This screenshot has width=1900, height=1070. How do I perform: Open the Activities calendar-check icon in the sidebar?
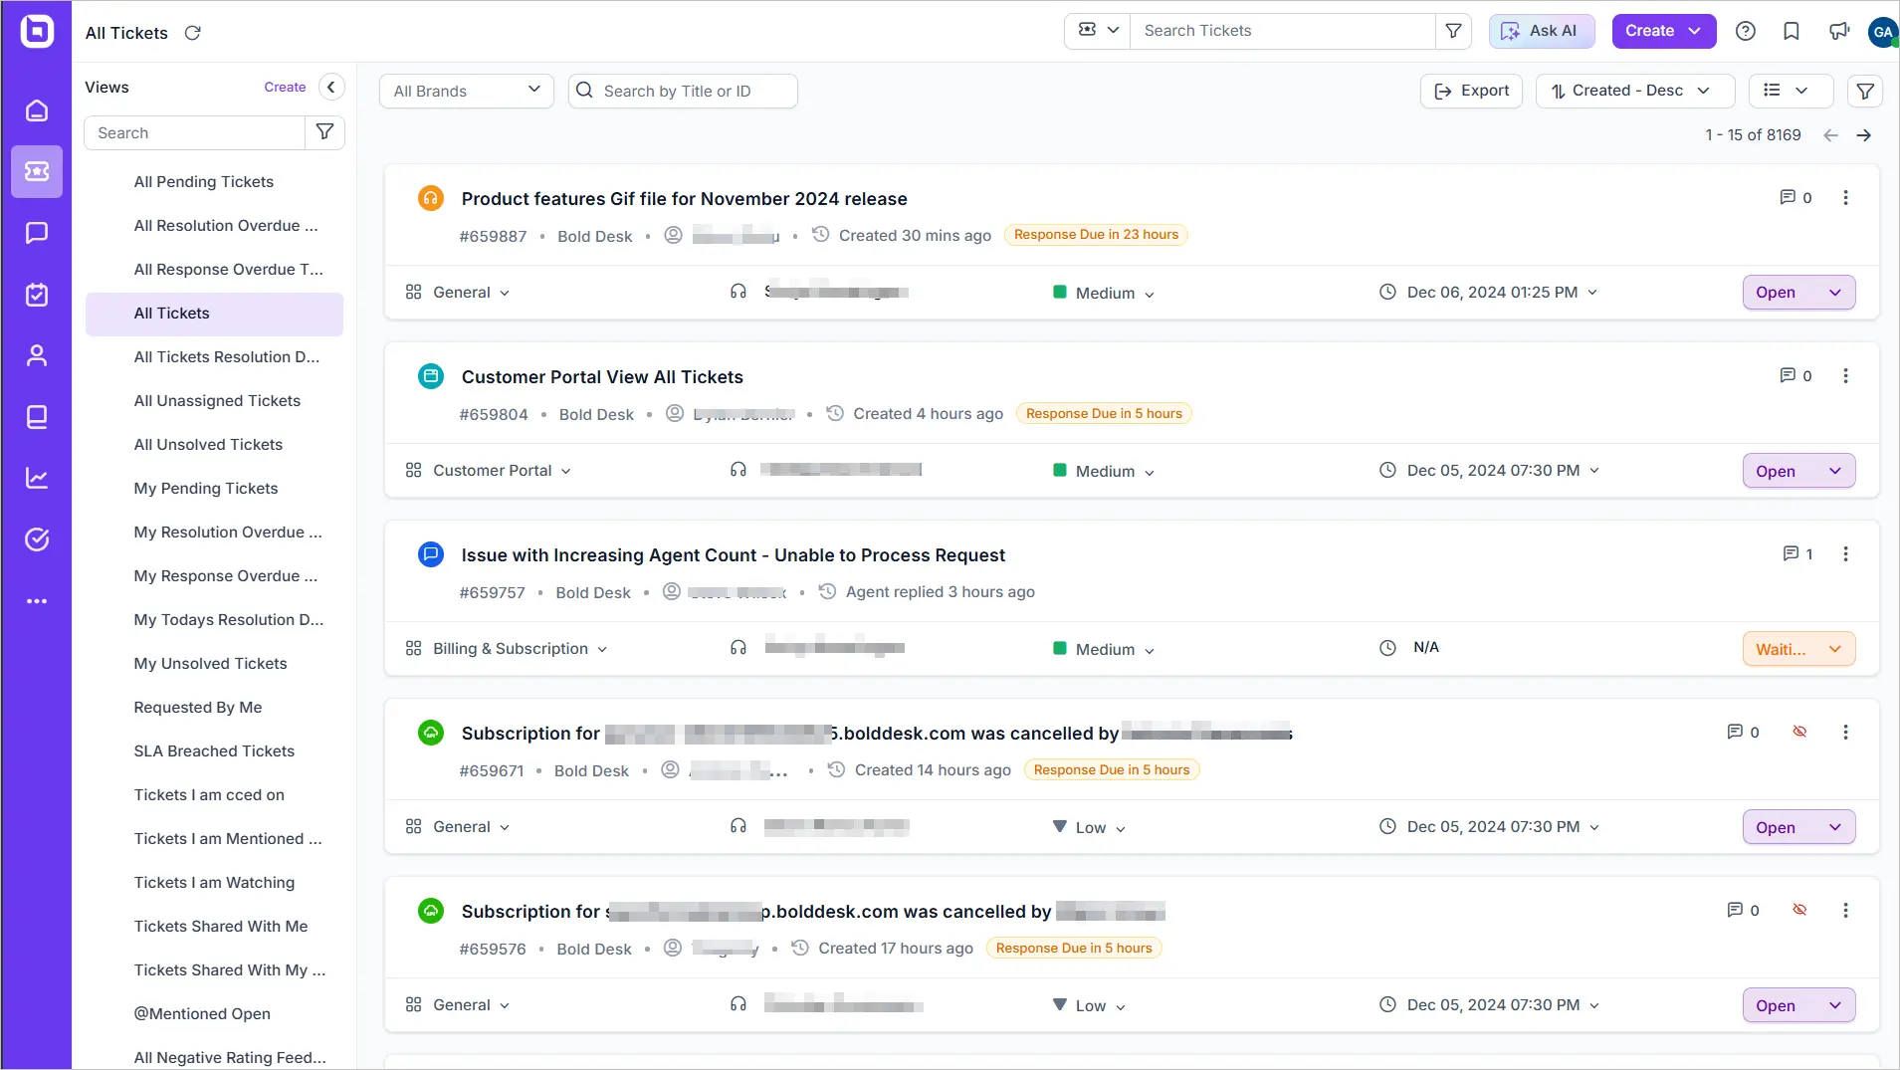37,295
